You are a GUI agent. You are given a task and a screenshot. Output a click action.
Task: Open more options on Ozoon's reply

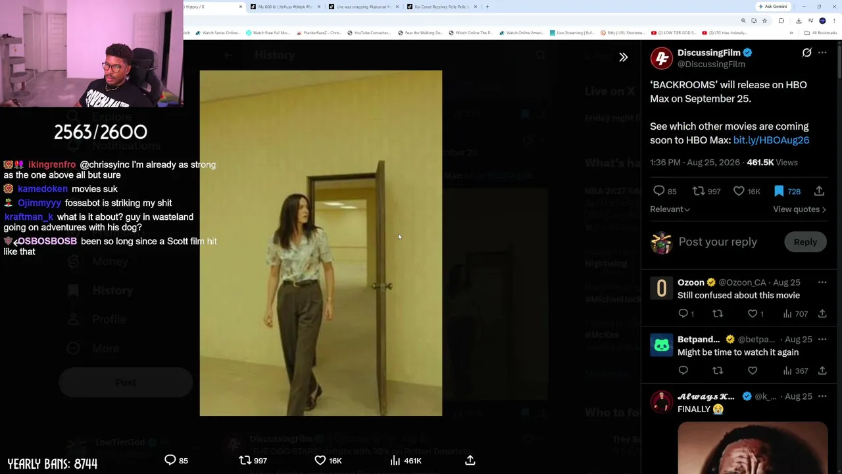pyautogui.click(x=822, y=282)
